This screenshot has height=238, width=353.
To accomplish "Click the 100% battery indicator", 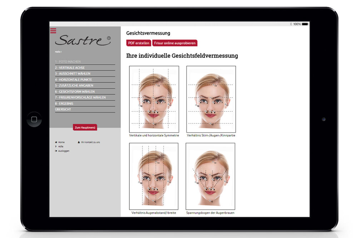I will point(297,24).
